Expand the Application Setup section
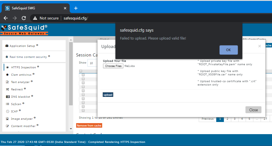This screenshot has width=272, height=146. pos(34,46)
